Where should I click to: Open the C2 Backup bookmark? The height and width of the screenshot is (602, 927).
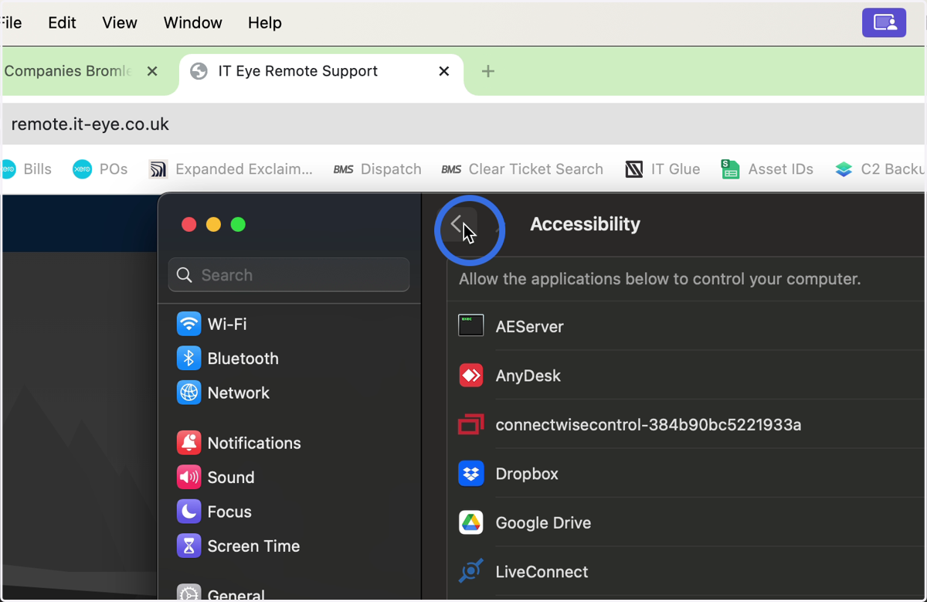[881, 169]
